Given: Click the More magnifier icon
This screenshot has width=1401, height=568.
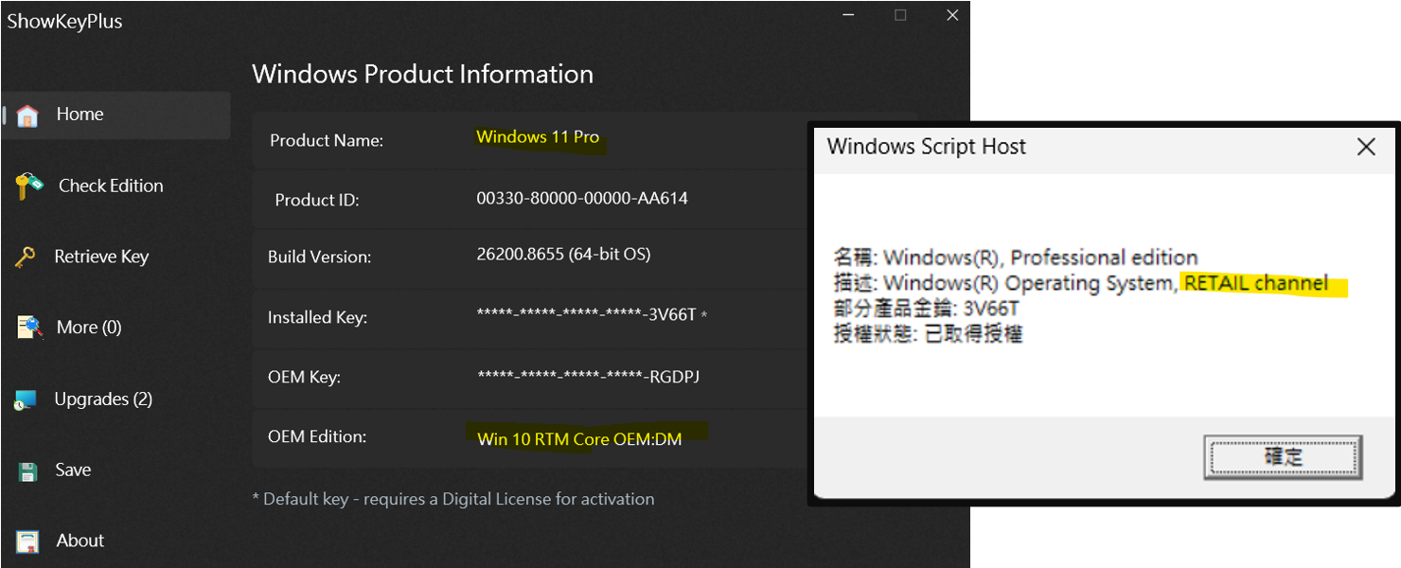Looking at the screenshot, I should (x=29, y=328).
